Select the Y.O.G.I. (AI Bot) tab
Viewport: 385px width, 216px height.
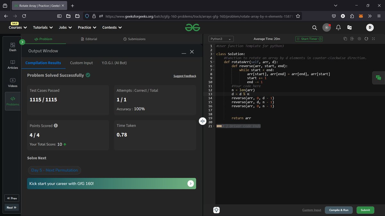click(x=114, y=63)
